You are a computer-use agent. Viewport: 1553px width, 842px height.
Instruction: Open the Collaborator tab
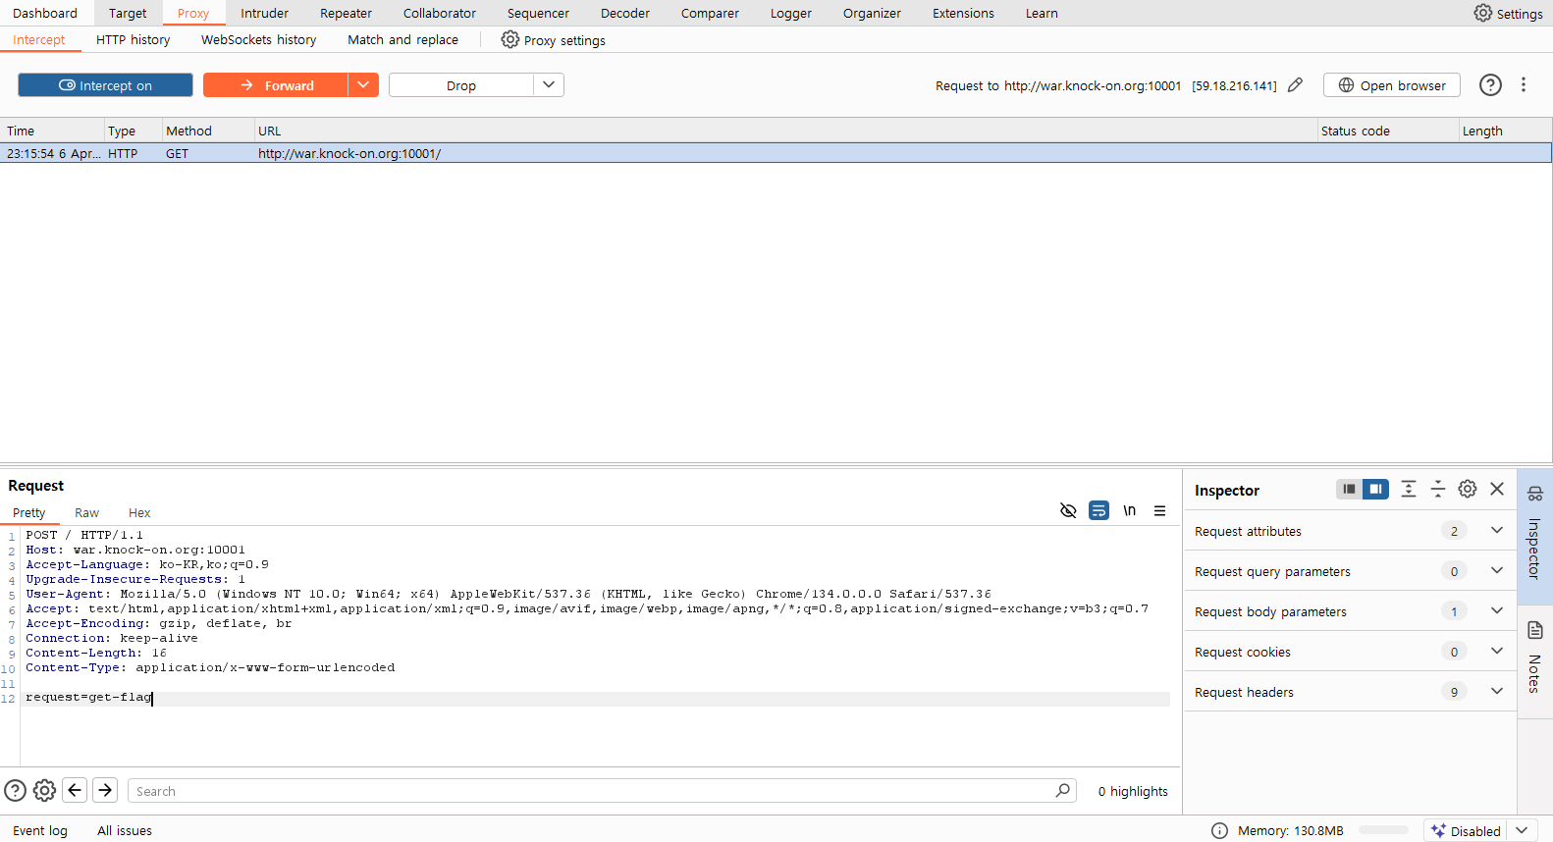[439, 13]
